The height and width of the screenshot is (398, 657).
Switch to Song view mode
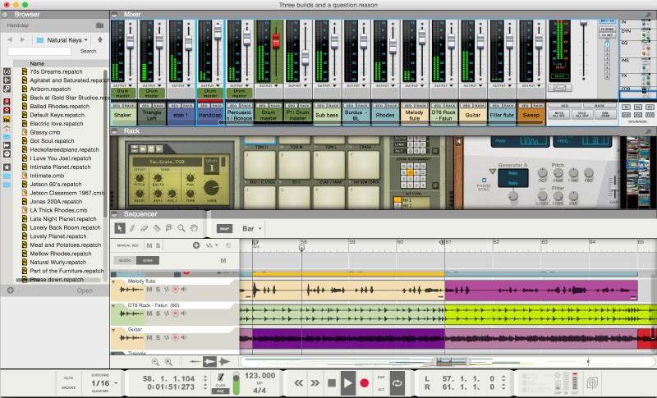(148, 260)
